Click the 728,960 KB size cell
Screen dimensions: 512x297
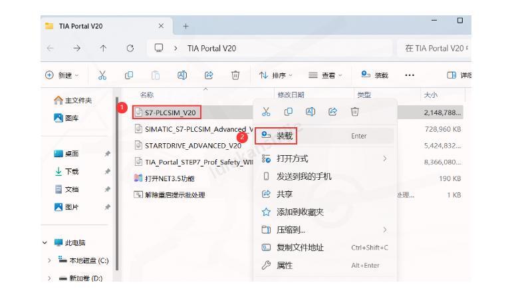pos(443,129)
